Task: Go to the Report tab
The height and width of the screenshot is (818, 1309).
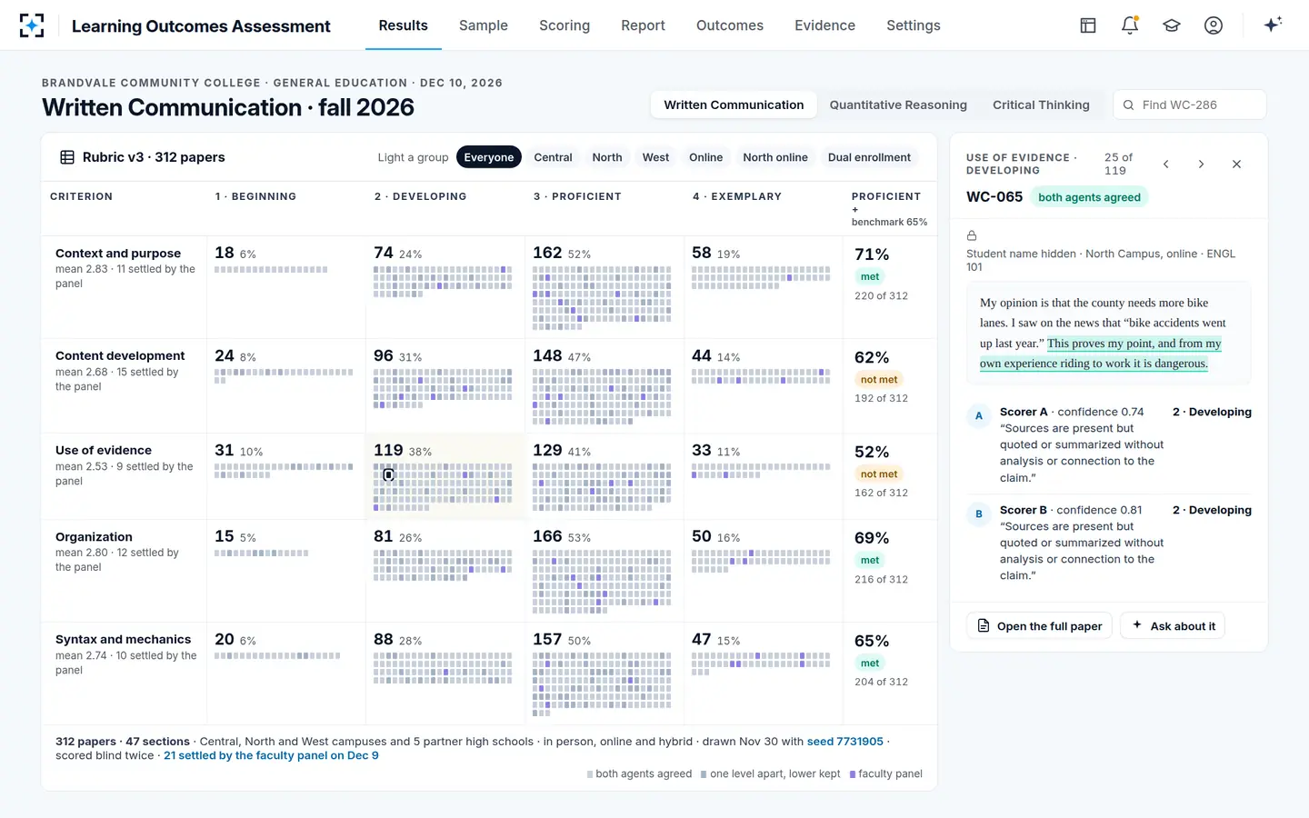Action: coord(643,25)
